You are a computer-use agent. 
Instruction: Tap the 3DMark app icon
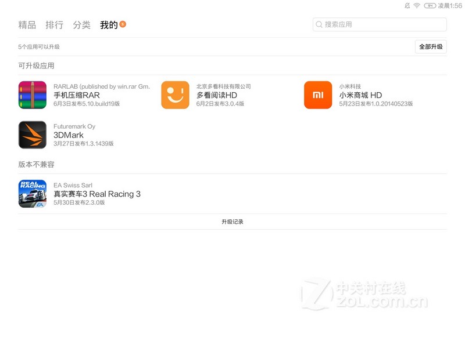[33, 135]
